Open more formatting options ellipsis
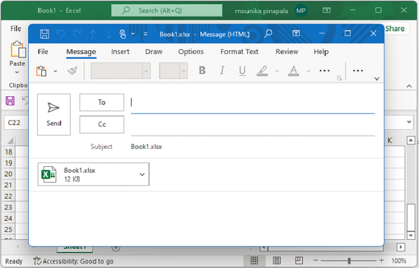The image size is (419, 268). point(324,71)
